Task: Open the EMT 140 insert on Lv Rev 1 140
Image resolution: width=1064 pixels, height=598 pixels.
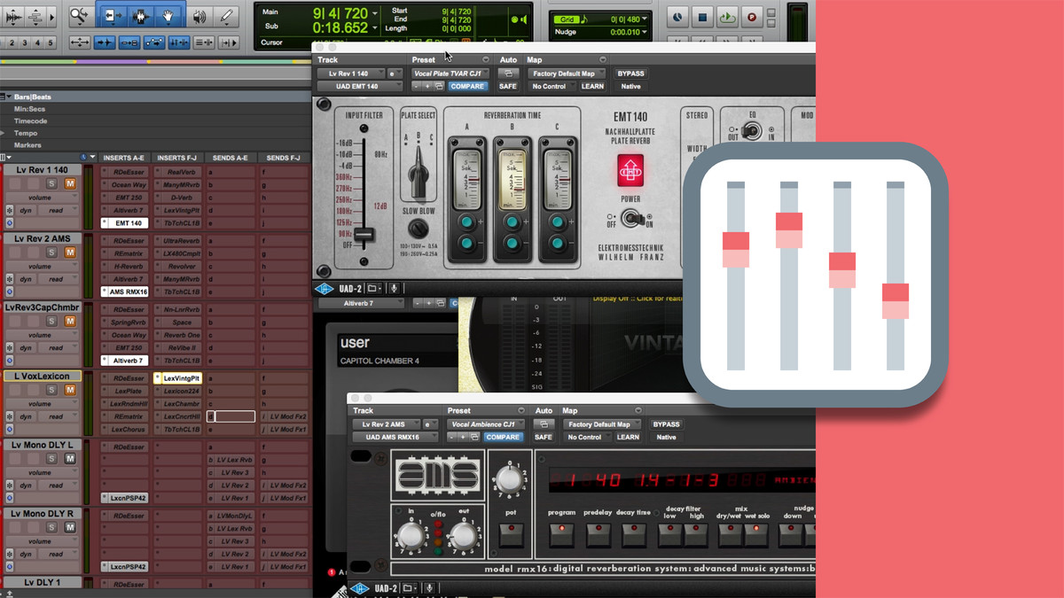Action: (124, 223)
